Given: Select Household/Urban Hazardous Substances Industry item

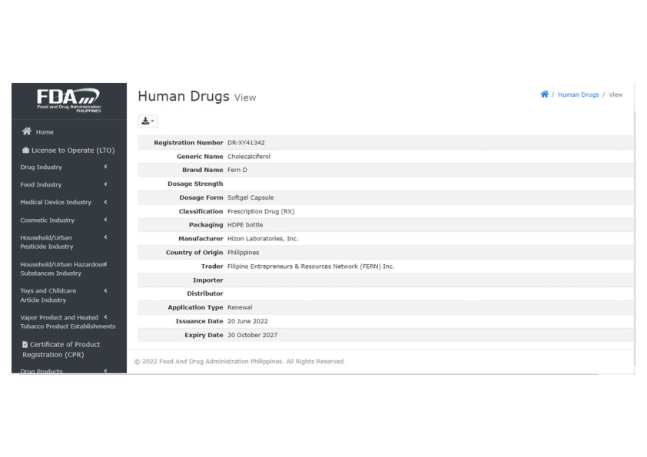Looking at the screenshot, I should tap(62, 269).
